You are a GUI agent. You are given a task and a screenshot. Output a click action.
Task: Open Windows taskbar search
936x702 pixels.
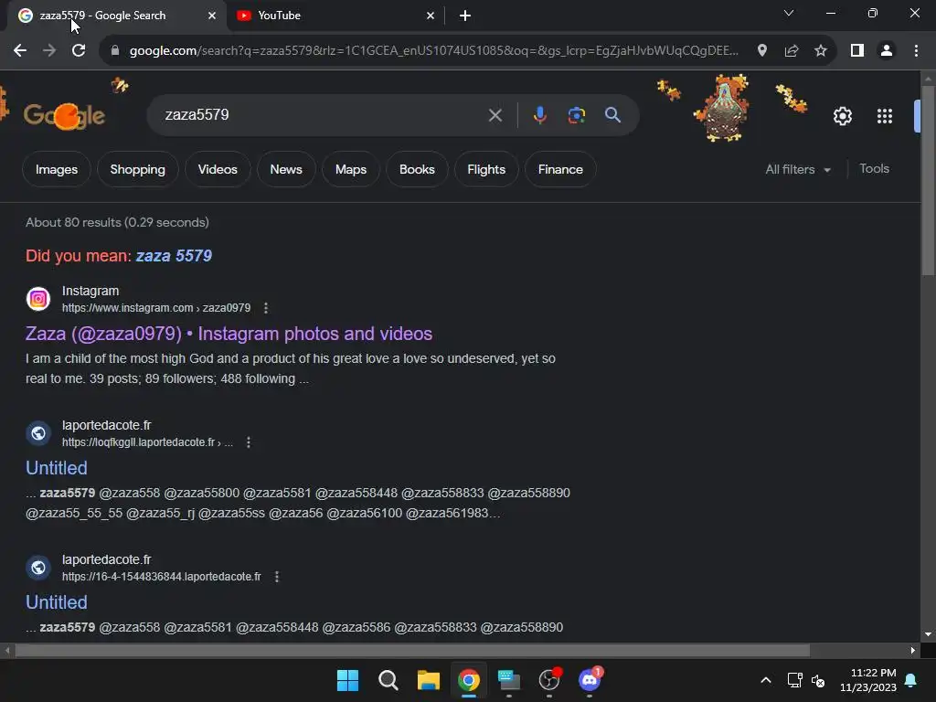388,680
